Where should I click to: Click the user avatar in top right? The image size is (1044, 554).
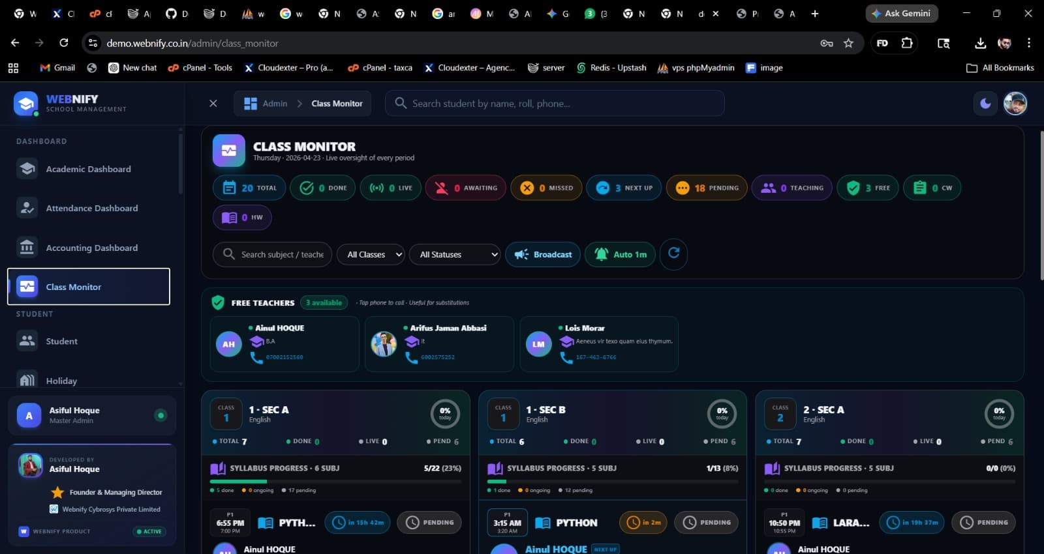(x=1015, y=104)
